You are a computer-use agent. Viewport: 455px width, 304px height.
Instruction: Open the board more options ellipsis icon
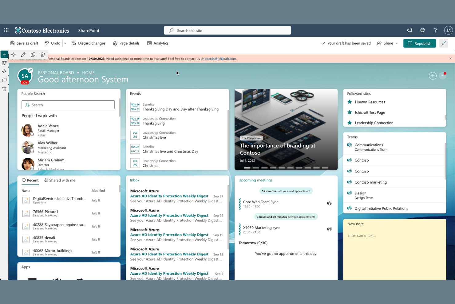pos(442,76)
